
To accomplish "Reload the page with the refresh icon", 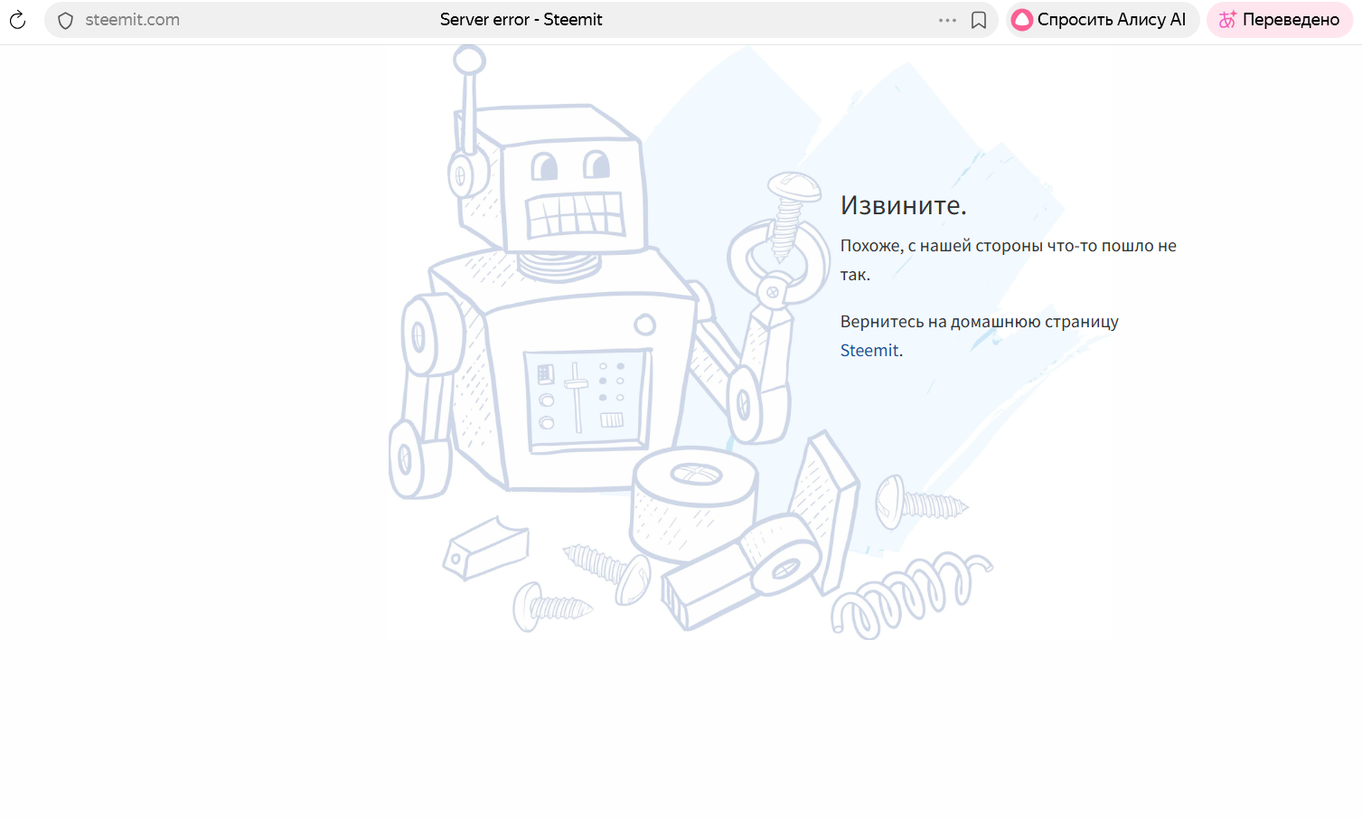I will click(18, 20).
